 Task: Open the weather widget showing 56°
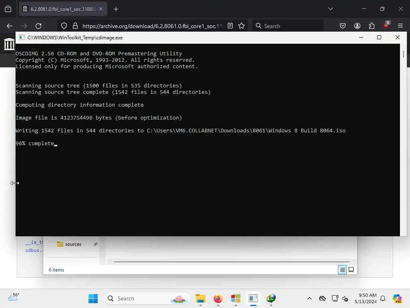coord(14,298)
